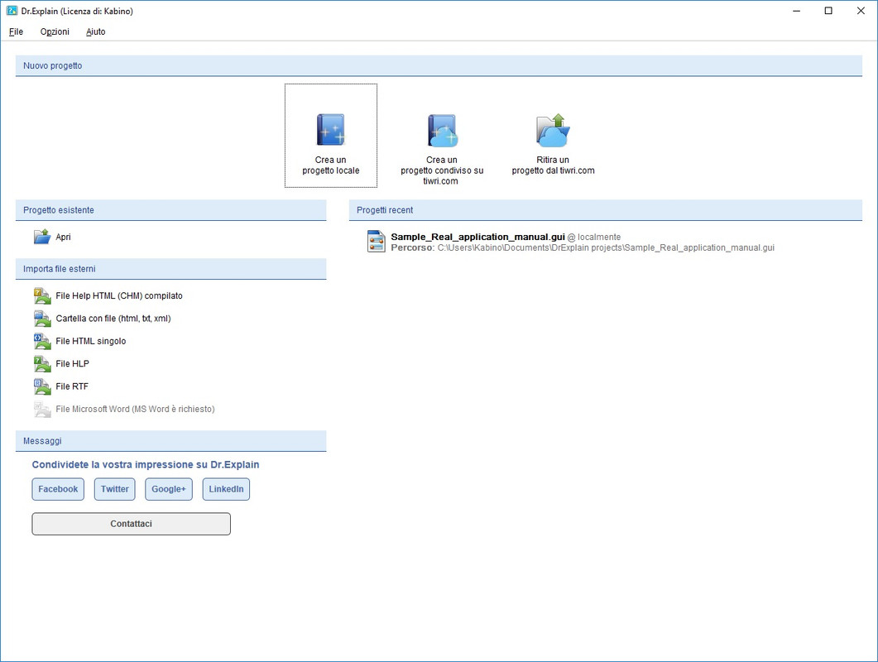
Task: Open the Aiuto menu
Action: (96, 32)
